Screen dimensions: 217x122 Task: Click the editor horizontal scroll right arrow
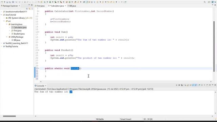tap(211, 82)
